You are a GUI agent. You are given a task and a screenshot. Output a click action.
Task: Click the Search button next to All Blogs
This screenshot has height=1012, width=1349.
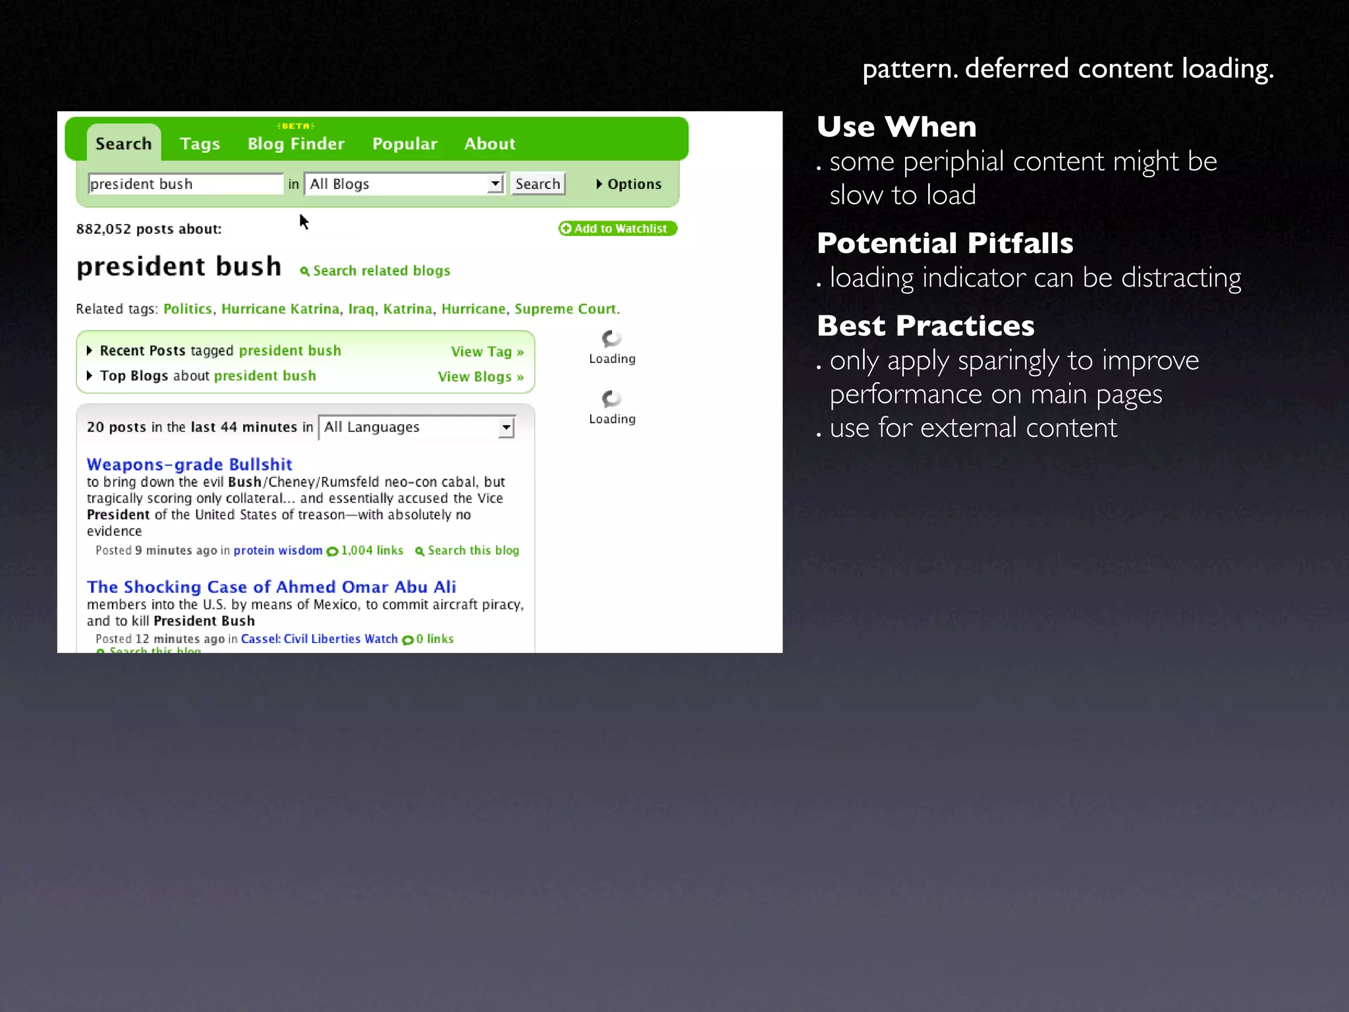pyautogui.click(x=537, y=184)
